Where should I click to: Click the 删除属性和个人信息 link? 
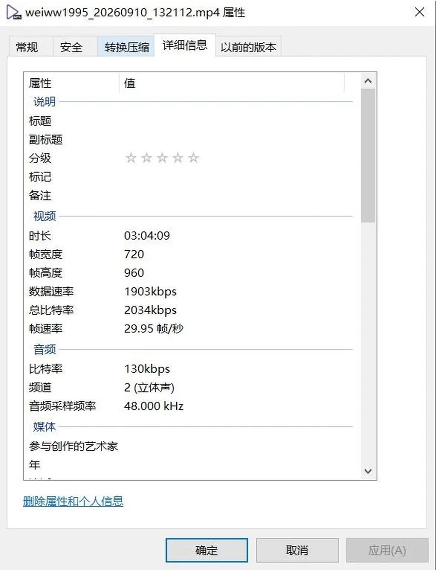point(73,501)
